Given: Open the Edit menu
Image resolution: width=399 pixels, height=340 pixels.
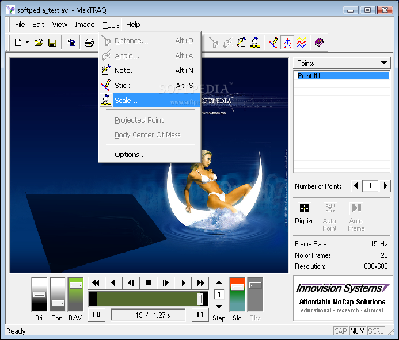Looking at the screenshot, I should click(x=38, y=25).
